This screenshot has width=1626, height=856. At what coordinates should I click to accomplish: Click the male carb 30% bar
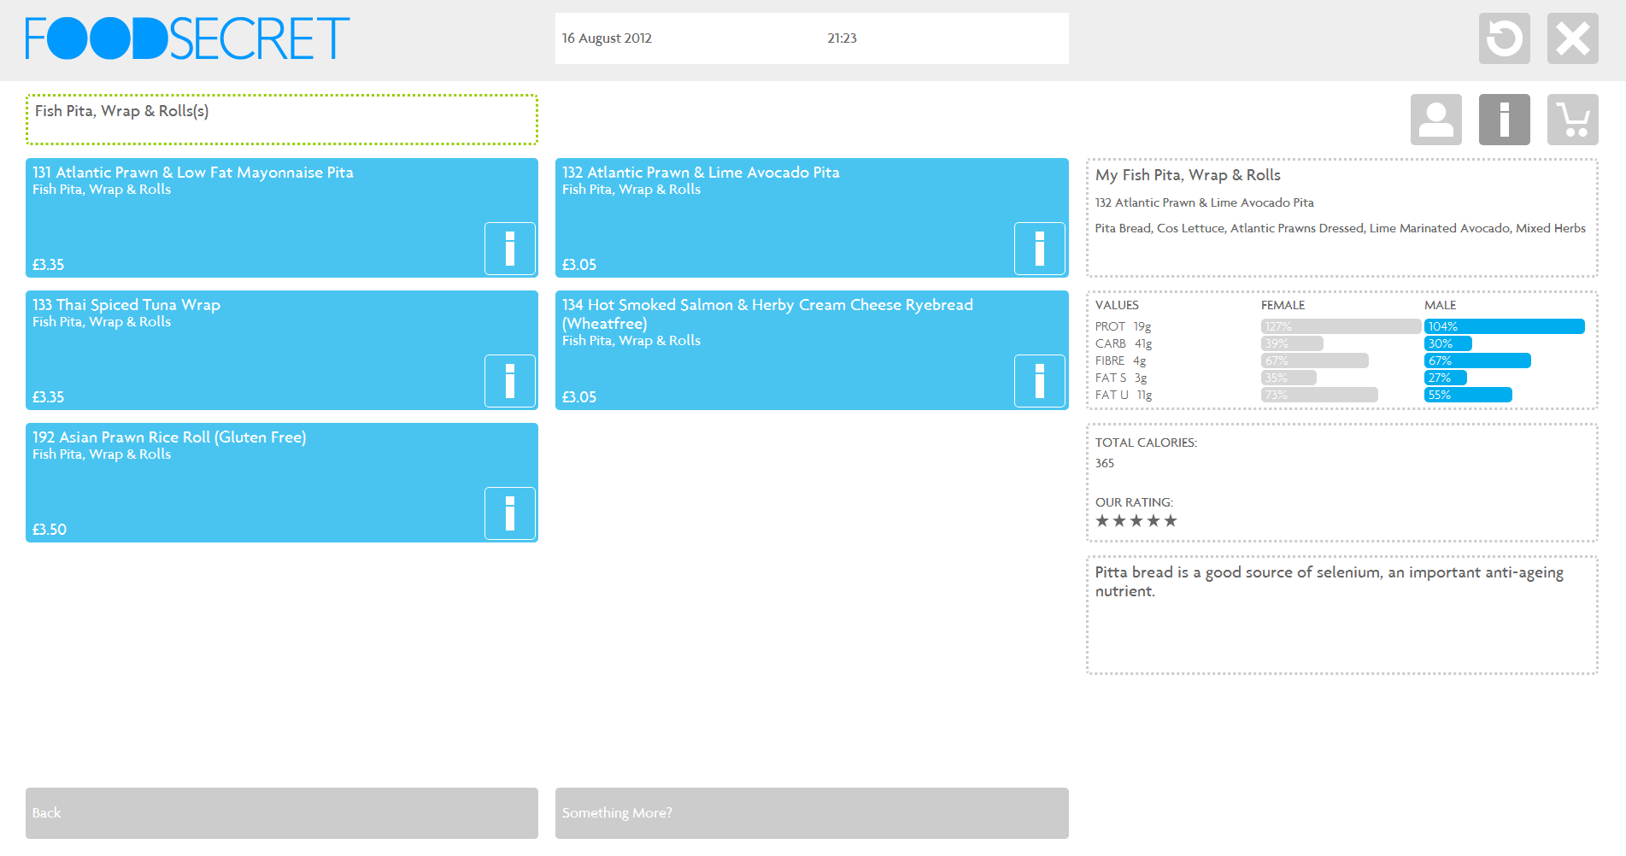(x=1447, y=343)
